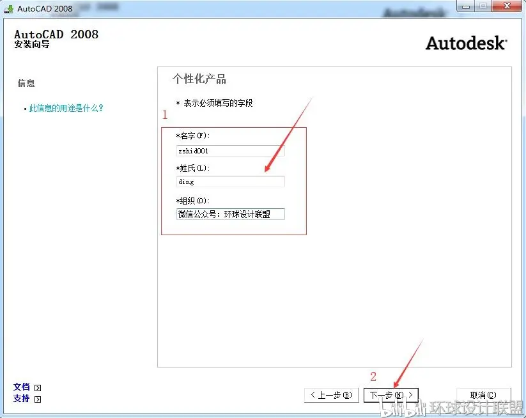Open the 文档 documentation link
Screen dimensions: 526x418
tap(22, 387)
